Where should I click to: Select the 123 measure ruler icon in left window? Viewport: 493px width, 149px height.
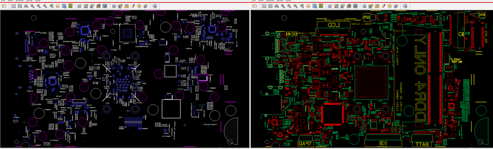[x=127, y=6]
